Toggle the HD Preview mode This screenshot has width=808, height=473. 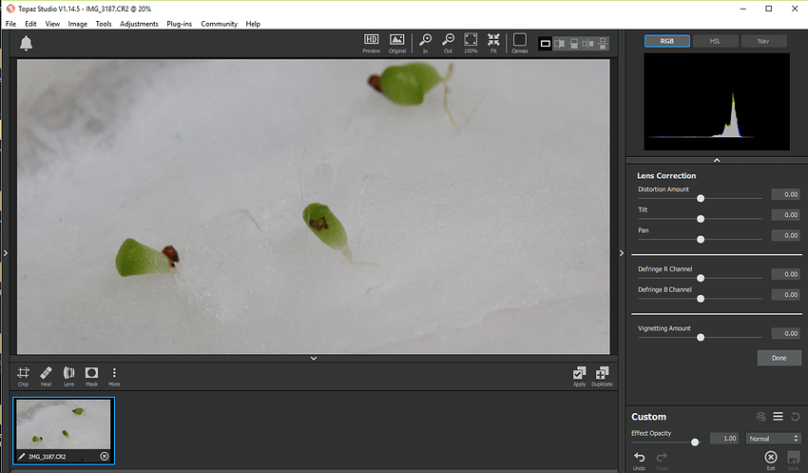click(371, 42)
